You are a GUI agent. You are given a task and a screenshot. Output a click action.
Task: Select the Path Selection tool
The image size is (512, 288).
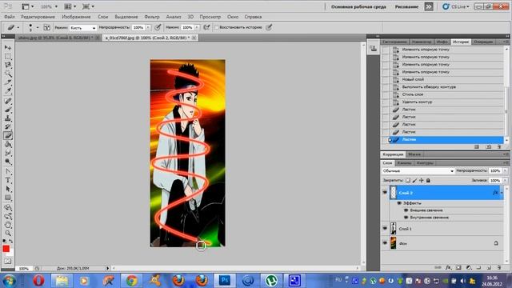(x=8, y=189)
